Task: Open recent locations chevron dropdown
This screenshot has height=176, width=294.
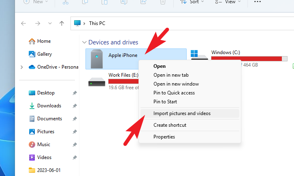Action: [50, 23]
